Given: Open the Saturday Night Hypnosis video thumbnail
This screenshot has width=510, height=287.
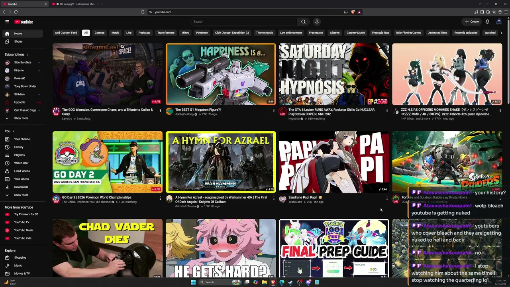Looking at the screenshot, I should [x=334, y=74].
